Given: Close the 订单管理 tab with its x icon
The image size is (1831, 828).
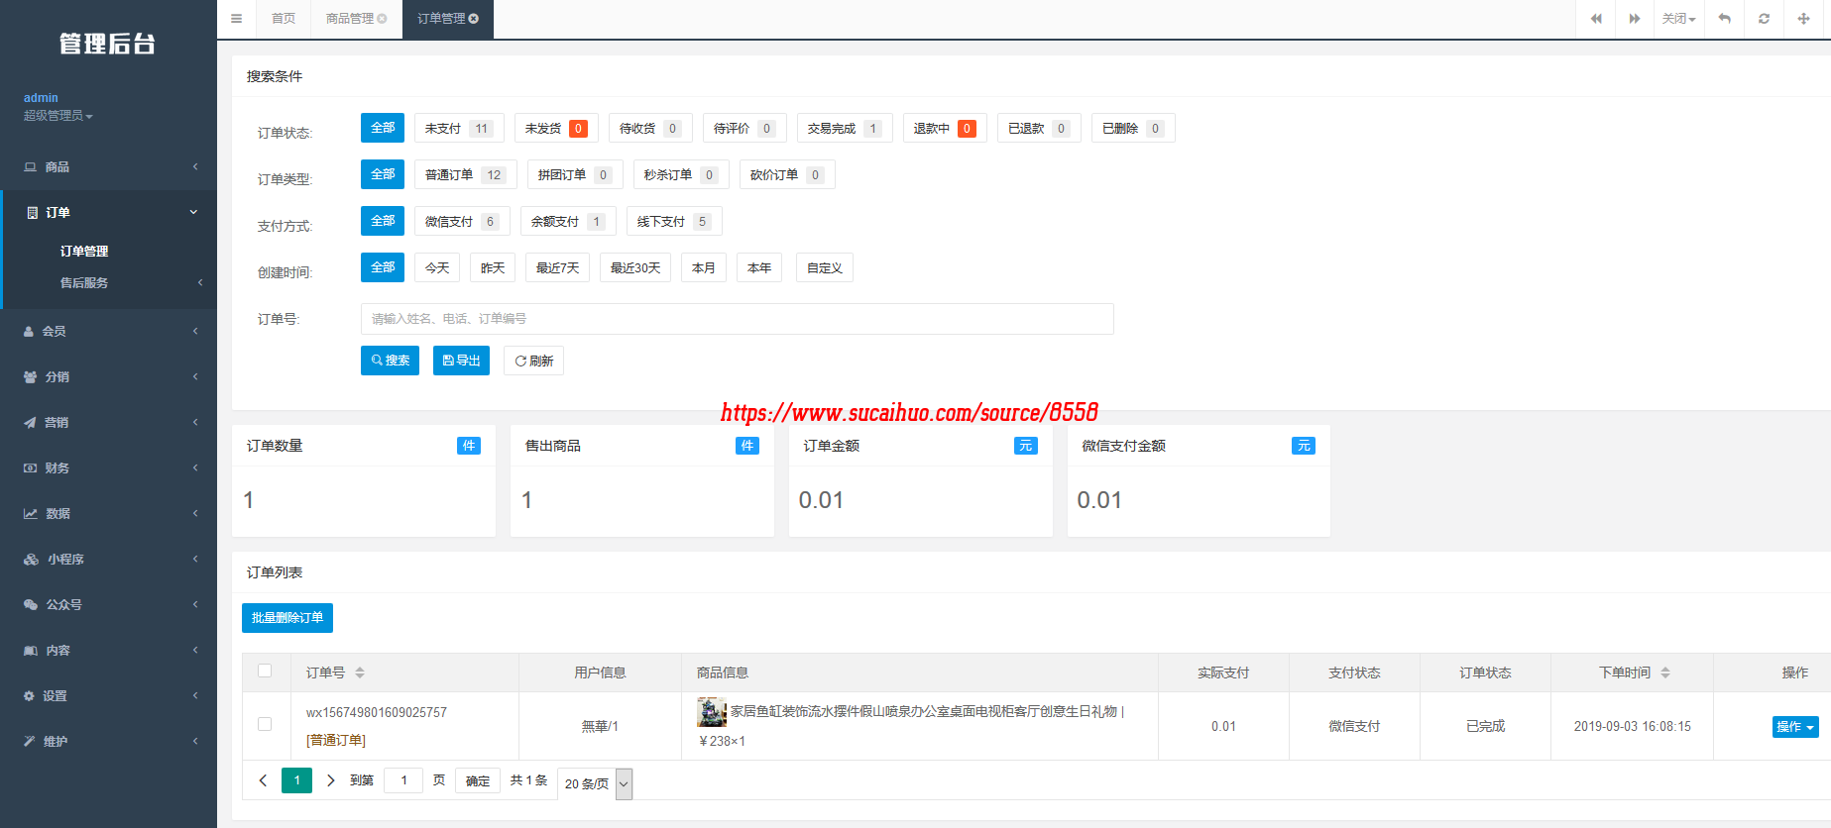Looking at the screenshot, I should pos(473,19).
